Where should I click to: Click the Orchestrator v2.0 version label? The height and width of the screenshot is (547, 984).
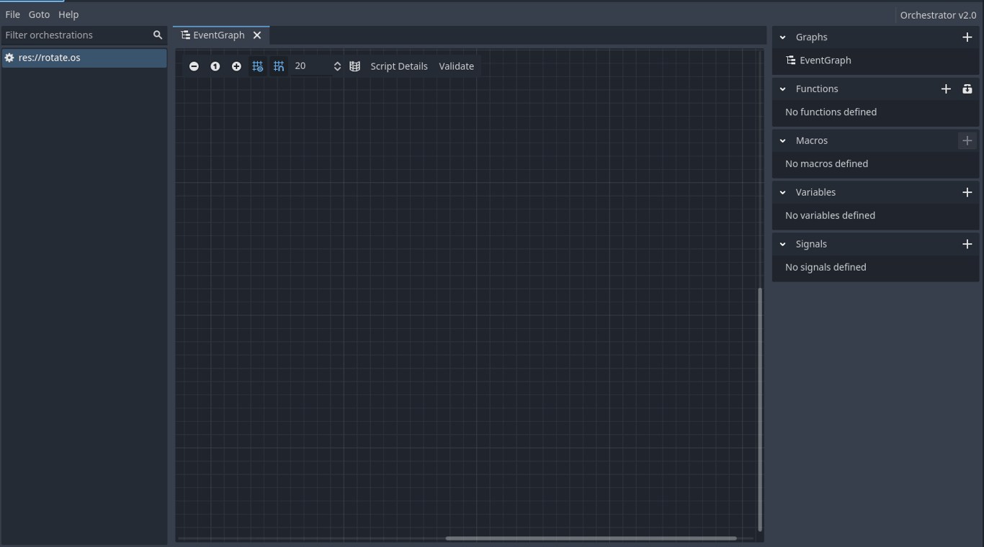(938, 15)
